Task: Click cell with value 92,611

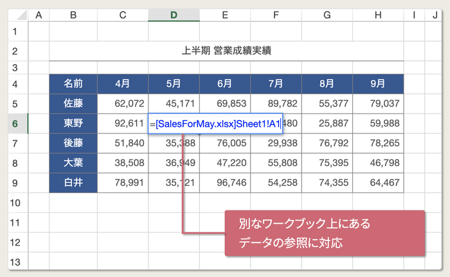Action: pyautogui.click(x=123, y=124)
